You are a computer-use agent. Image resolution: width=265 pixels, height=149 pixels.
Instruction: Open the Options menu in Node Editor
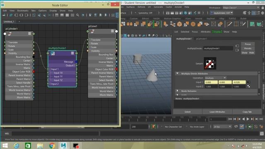tap(42, 11)
